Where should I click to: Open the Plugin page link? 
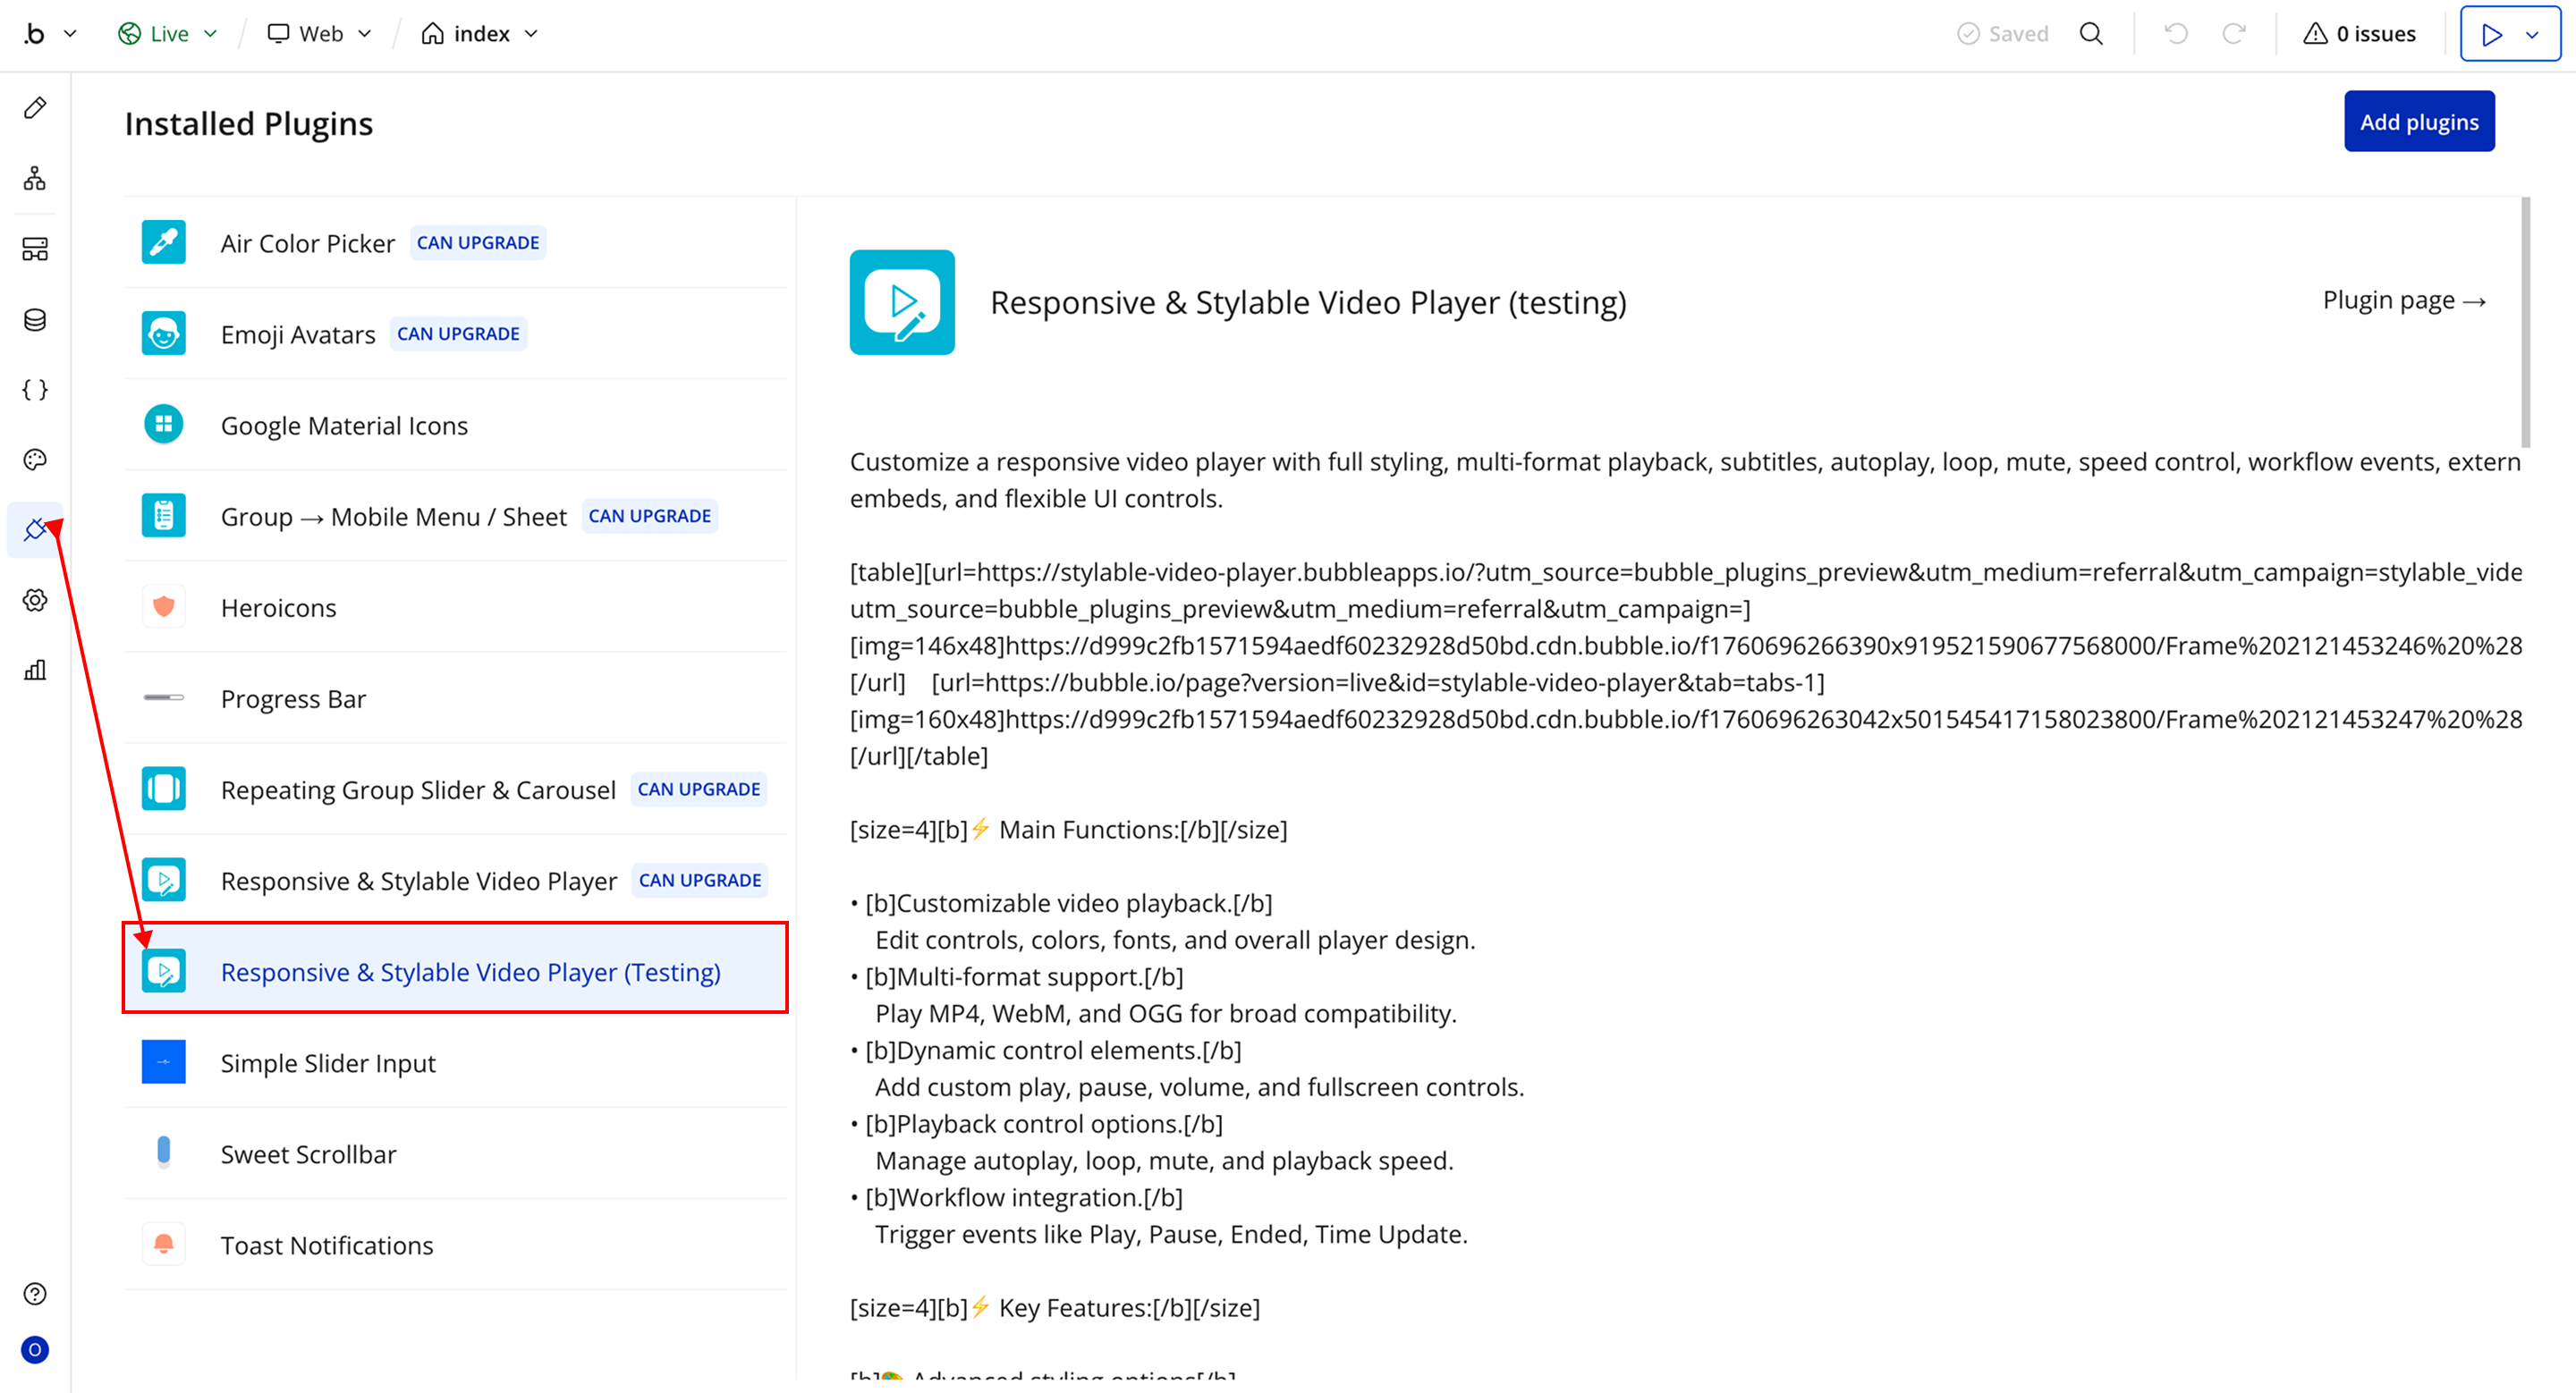tap(2403, 300)
